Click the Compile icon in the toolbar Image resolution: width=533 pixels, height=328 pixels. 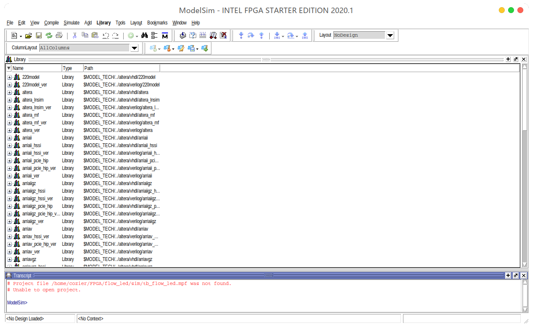click(183, 36)
